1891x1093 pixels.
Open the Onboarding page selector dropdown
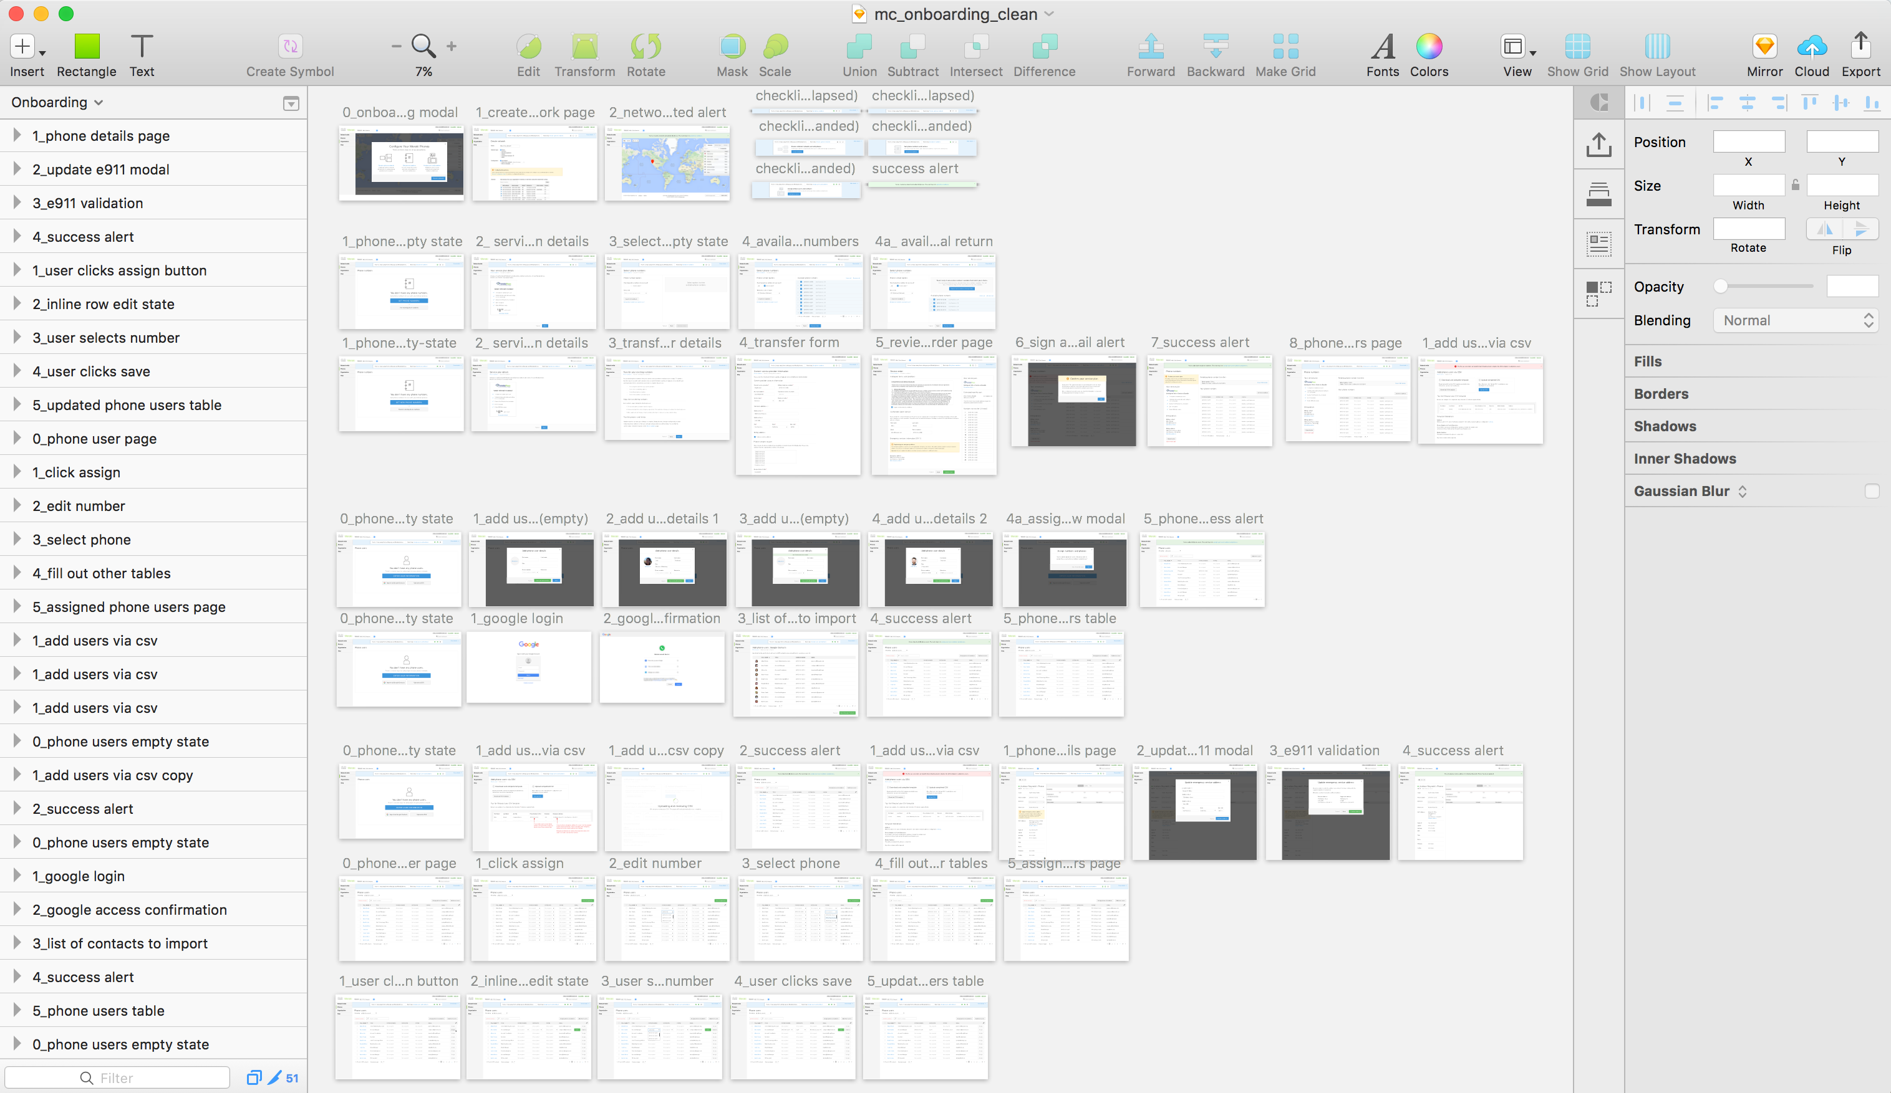(x=57, y=103)
